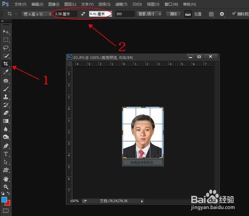The image size is (249, 216).
Task: Open the crop ratio preset dropdown
Action: [36, 14]
